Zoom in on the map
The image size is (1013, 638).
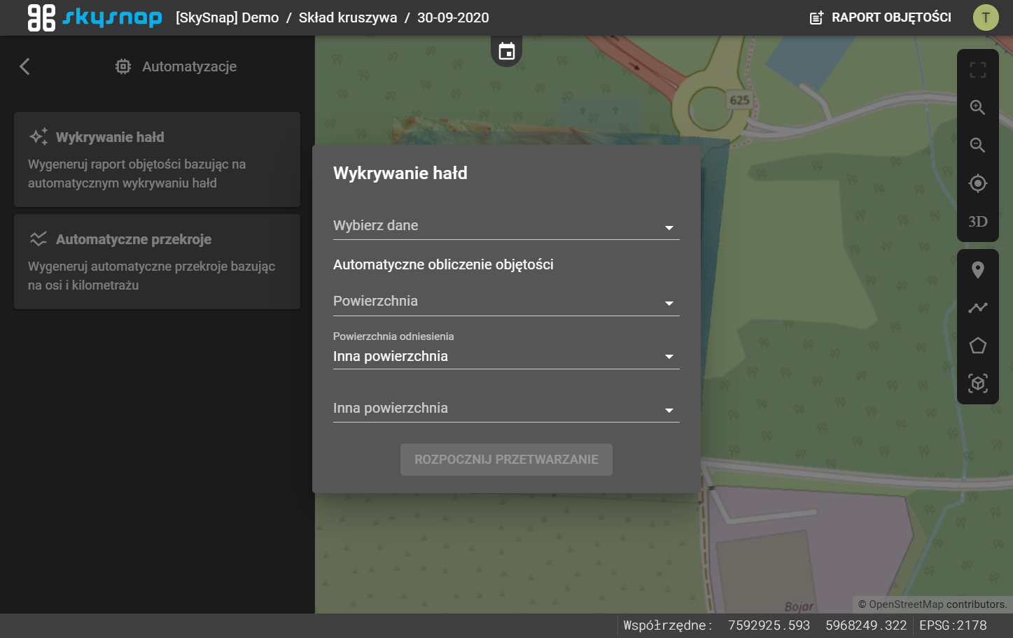point(978,108)
